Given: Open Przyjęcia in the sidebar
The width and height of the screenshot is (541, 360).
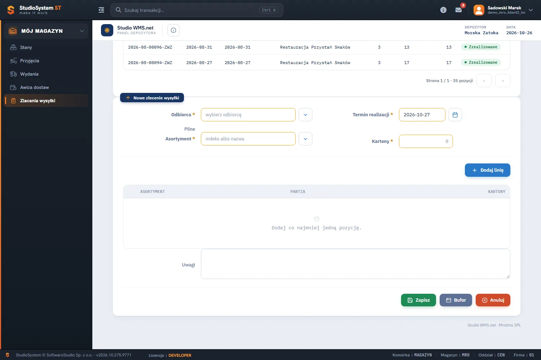Looking at the screenshot, I should coord(46,61).
